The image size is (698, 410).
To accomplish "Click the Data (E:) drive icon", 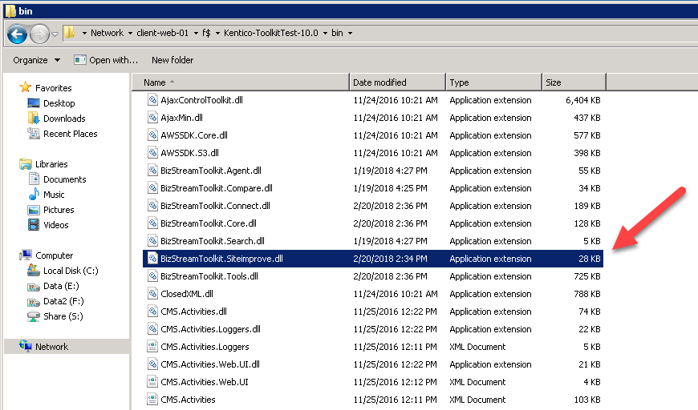I will coord(34,287).
